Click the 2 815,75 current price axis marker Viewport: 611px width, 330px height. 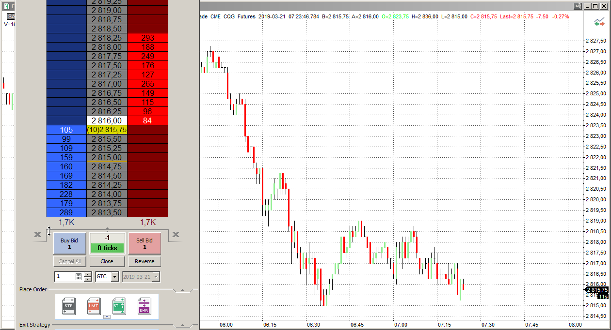coord(597,290)
